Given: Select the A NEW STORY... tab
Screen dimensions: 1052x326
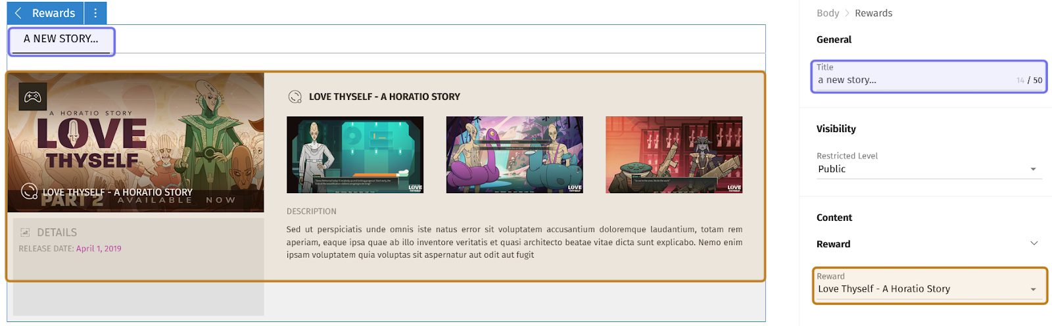Looking at the screenshot, I should [61, 39].
